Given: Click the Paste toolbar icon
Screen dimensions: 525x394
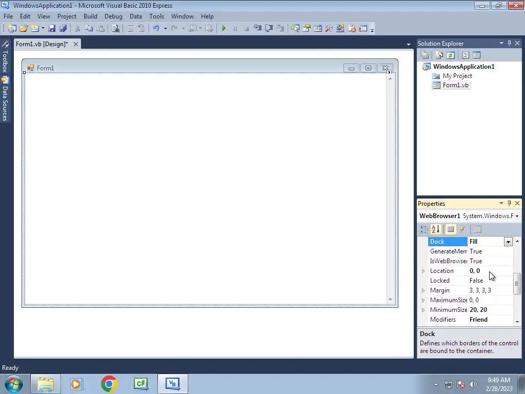Looking at the screenshot, I should (100, 29).
